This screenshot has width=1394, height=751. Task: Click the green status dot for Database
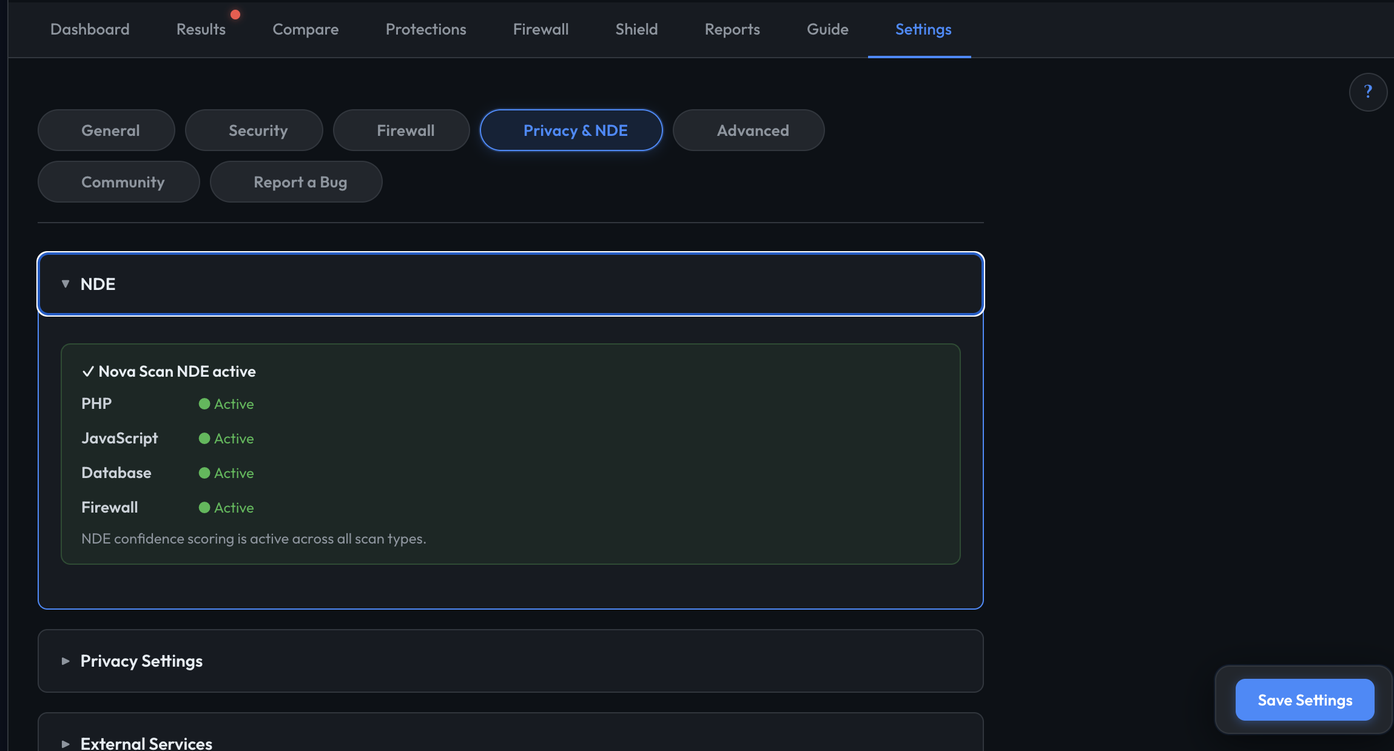click(204, 473)
